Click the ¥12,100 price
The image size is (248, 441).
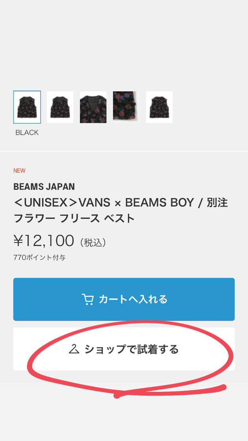[44, 241]
